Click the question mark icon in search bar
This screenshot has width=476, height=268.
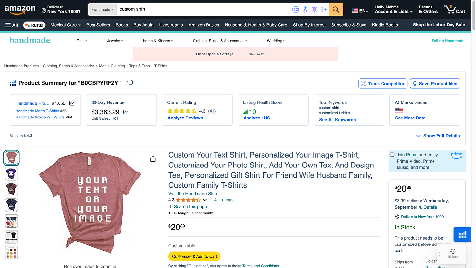click(x=305, y=9)
